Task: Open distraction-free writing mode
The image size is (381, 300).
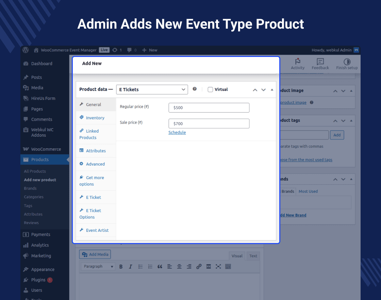Action: coord(218,266)
